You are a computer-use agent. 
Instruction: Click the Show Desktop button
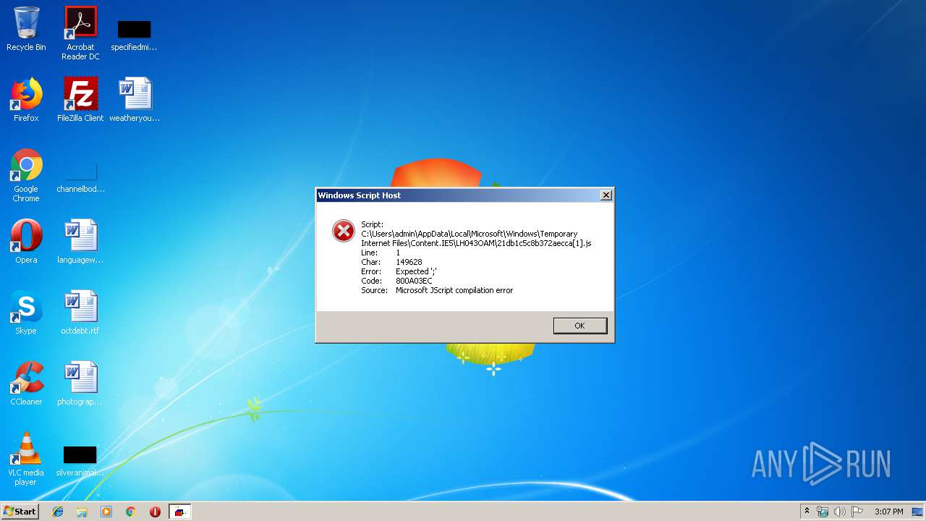point(919,512)
